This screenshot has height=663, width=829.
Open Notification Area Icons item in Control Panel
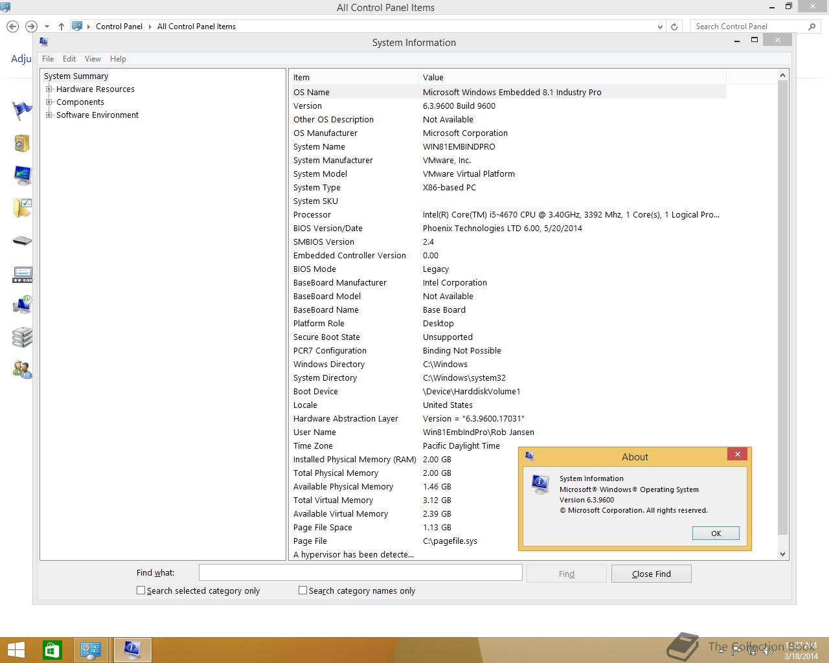click(22, 275)
